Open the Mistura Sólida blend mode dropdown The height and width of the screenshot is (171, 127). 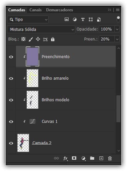coord(41,30)
